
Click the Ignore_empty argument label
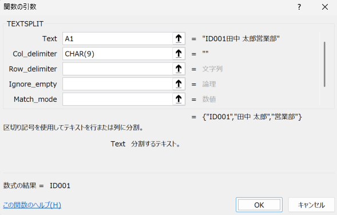pyautogui.click(x=33, y=85)
